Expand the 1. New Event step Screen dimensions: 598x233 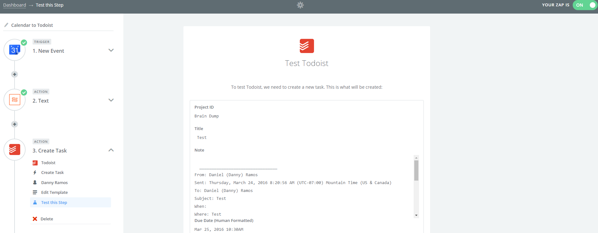point(111,50)
